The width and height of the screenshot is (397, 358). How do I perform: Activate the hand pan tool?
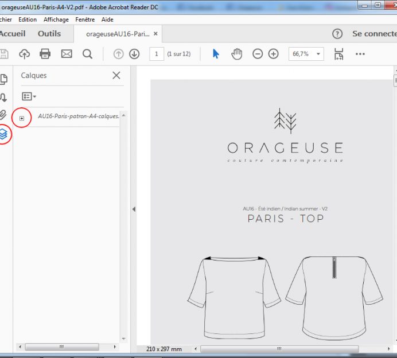tap(237, 54)
